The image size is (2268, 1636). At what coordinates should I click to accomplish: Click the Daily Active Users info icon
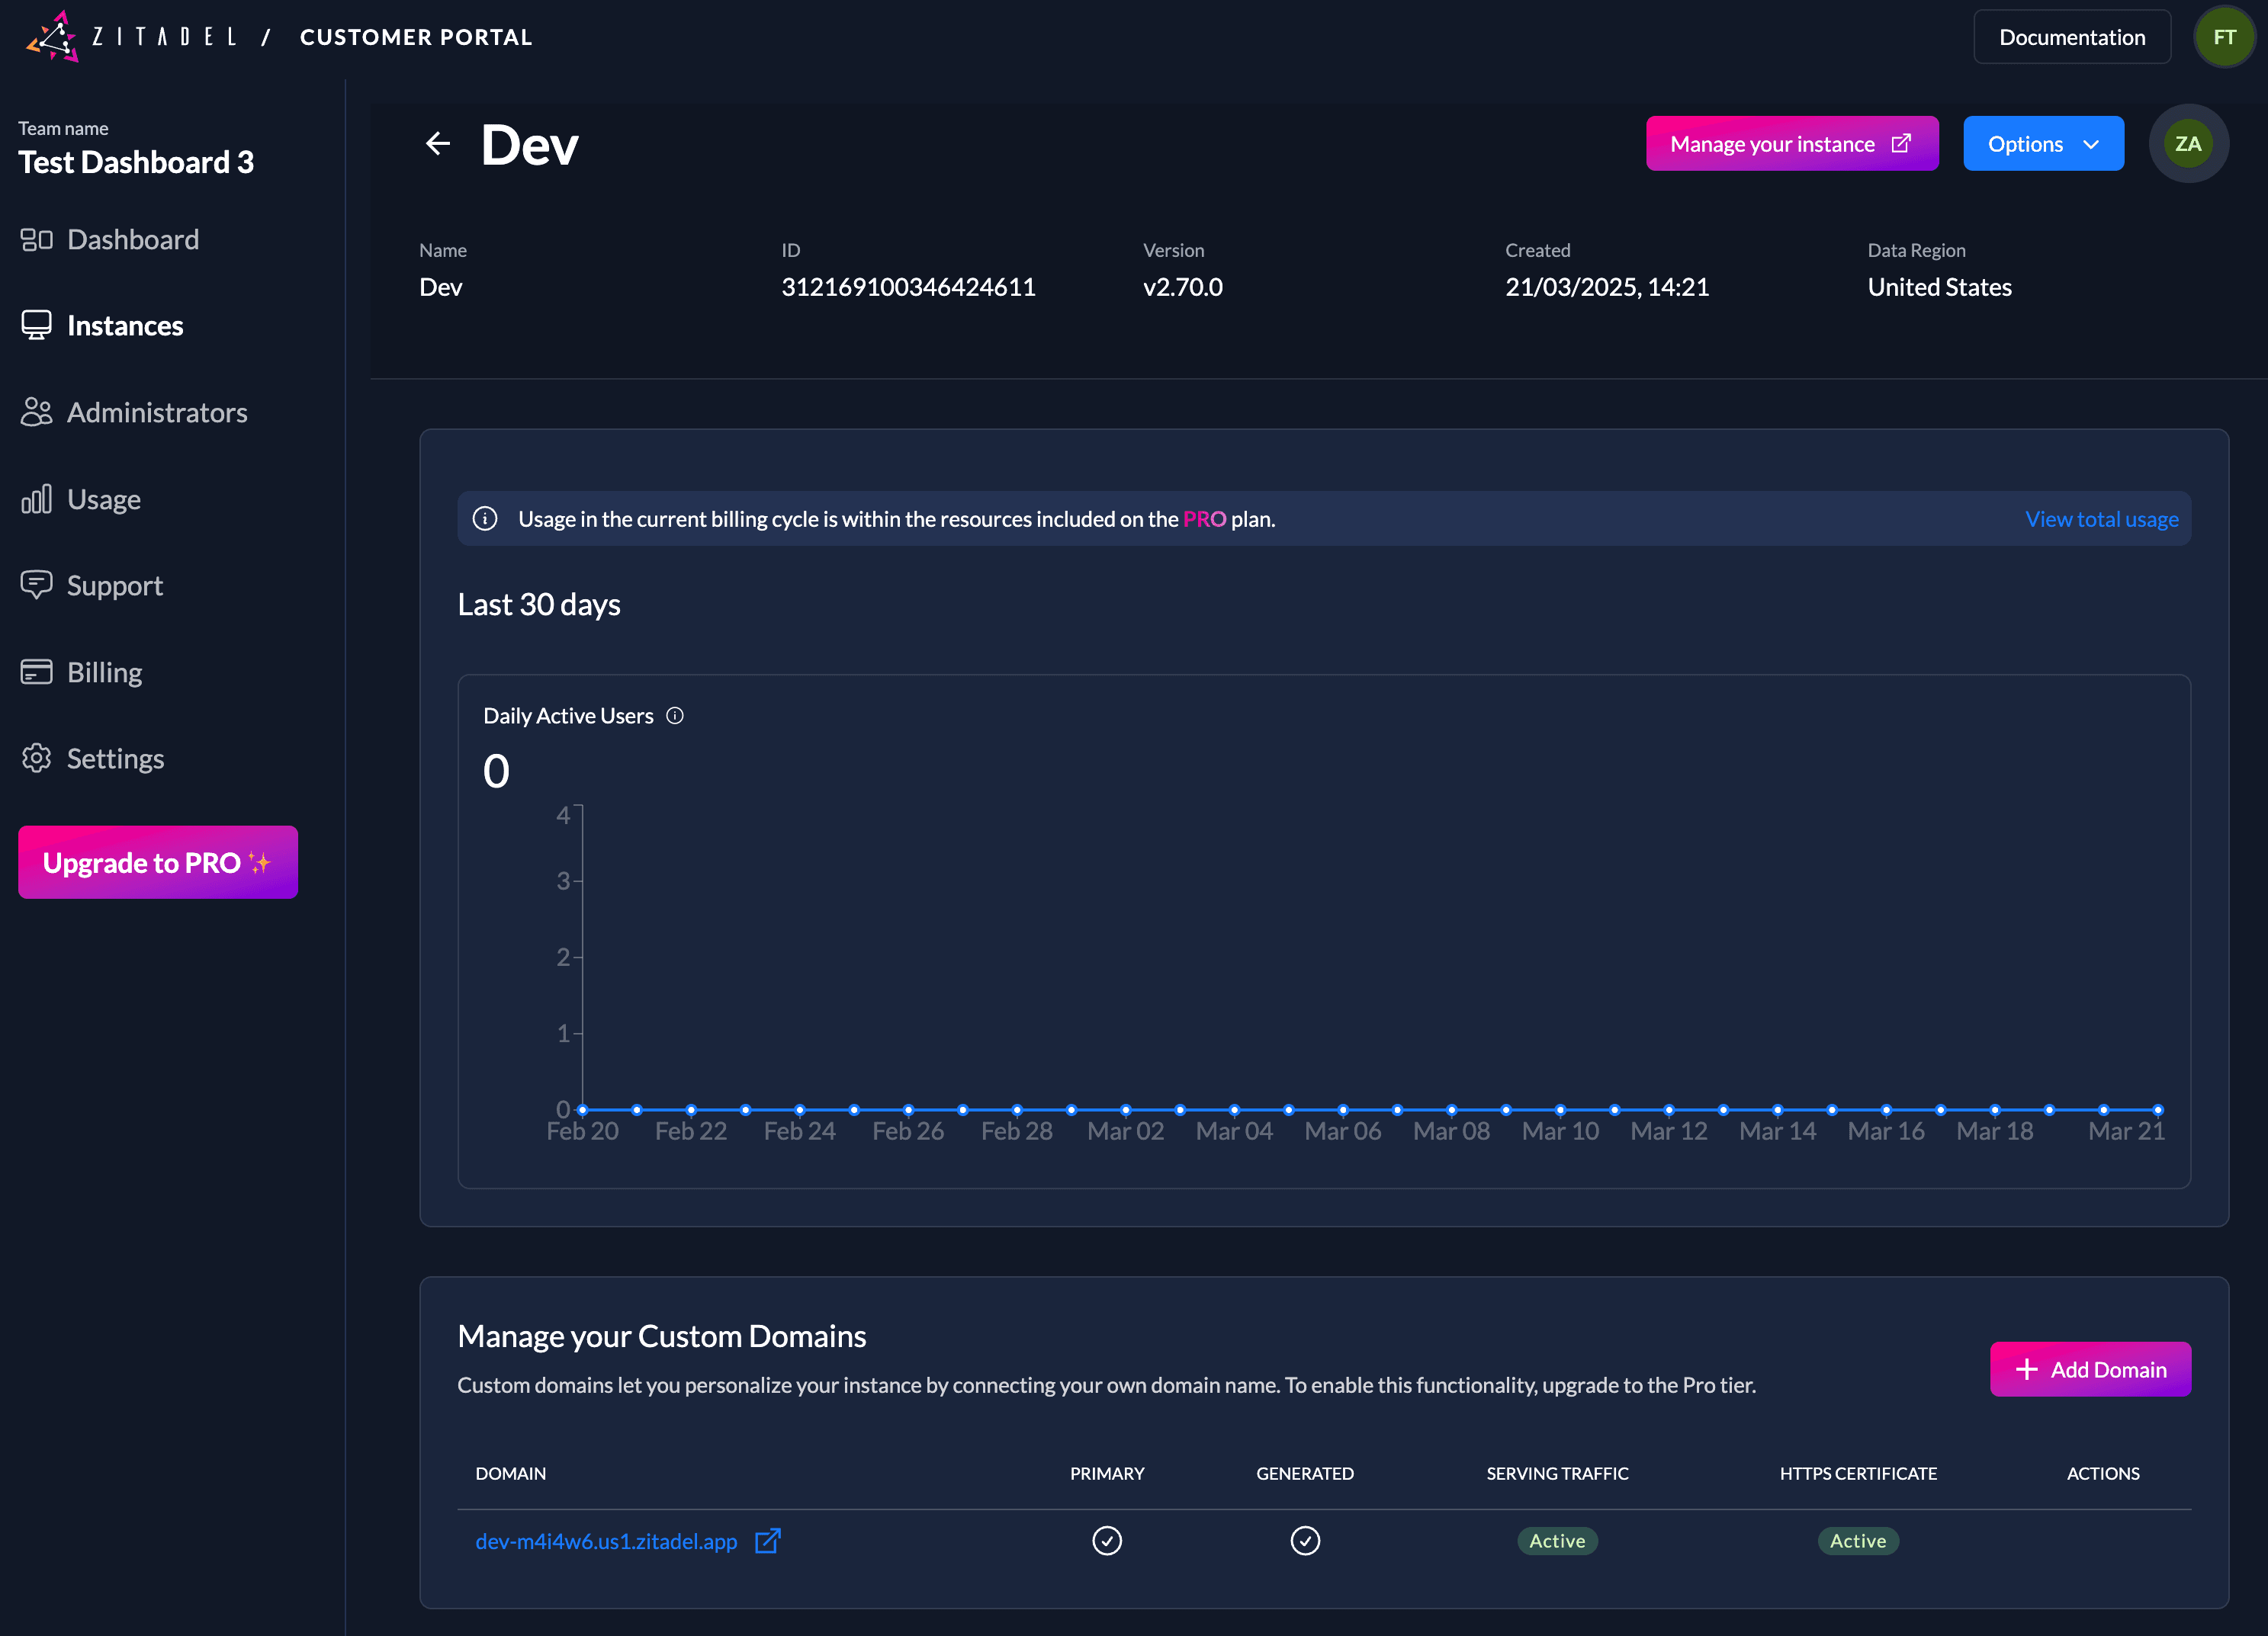[675, 716]
